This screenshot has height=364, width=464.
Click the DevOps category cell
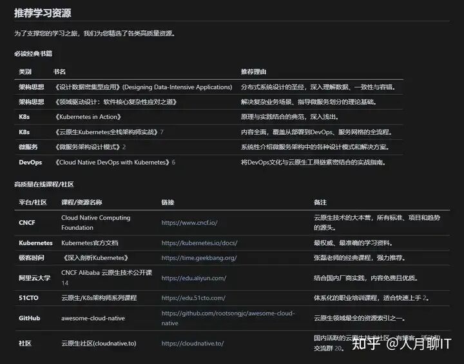pos(30,163)
